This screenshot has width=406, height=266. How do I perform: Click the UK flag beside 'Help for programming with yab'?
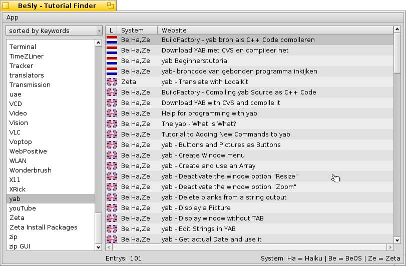point(112,113)
